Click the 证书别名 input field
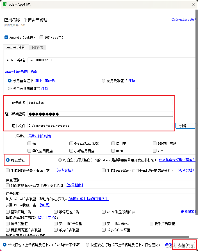 pos(100,102)
